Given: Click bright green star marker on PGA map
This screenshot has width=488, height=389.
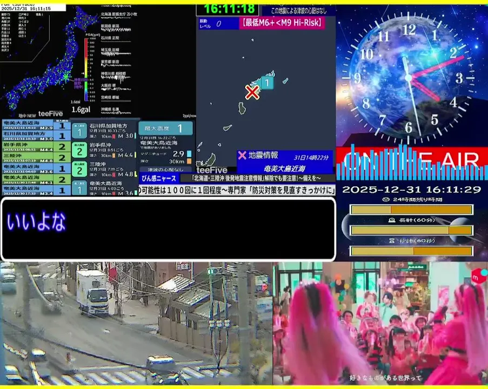Looking at the screenshot, I should pos(66,76).
